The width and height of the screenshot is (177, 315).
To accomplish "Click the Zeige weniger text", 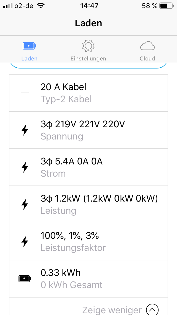I will pyautogui.click(x=112, y=310).
